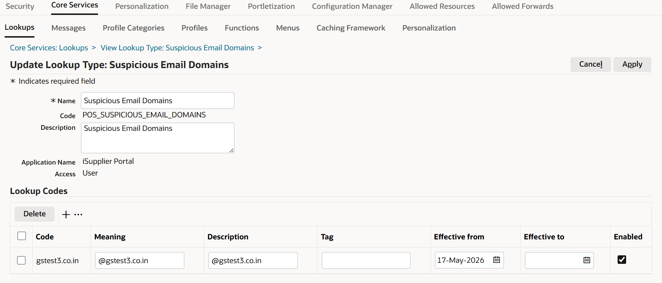Open the Configuration Manager tab

[x=352, y=6]
